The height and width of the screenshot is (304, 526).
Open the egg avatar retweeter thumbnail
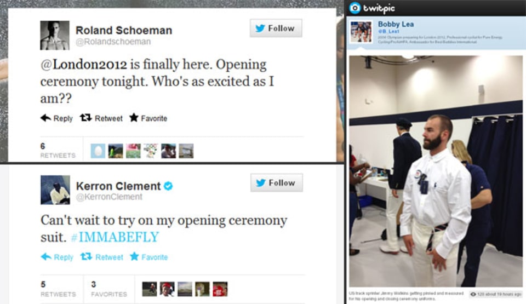click(98, 151)
